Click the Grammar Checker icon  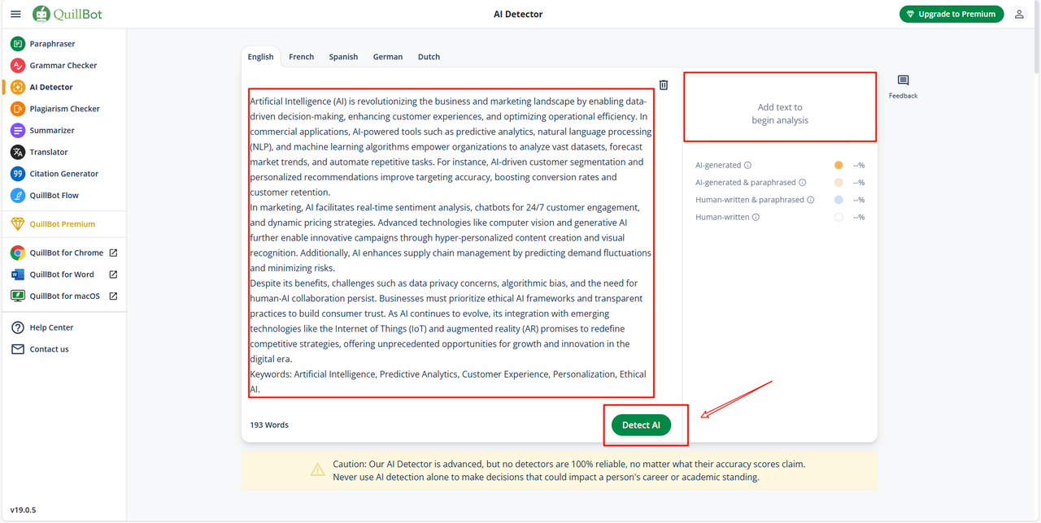pyautogui.click(x=17, y=65)
